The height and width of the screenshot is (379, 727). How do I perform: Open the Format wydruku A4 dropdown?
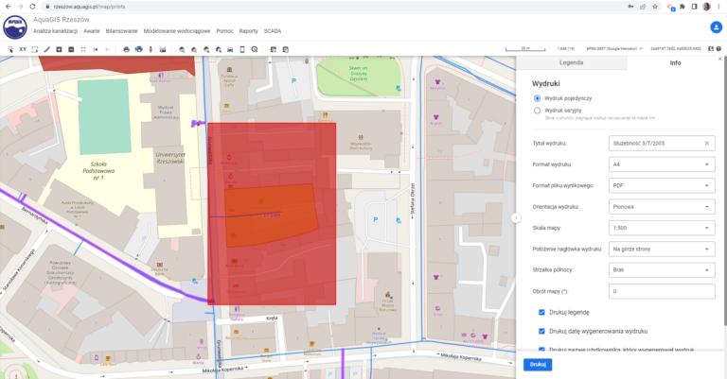click(663, 164)
